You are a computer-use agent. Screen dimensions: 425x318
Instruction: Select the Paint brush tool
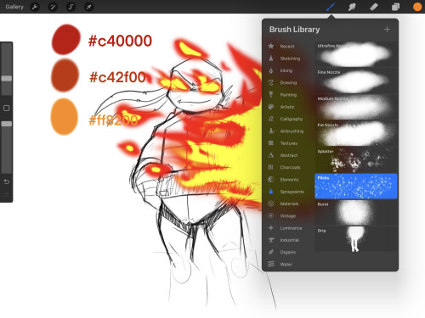(x=331, y=7)
